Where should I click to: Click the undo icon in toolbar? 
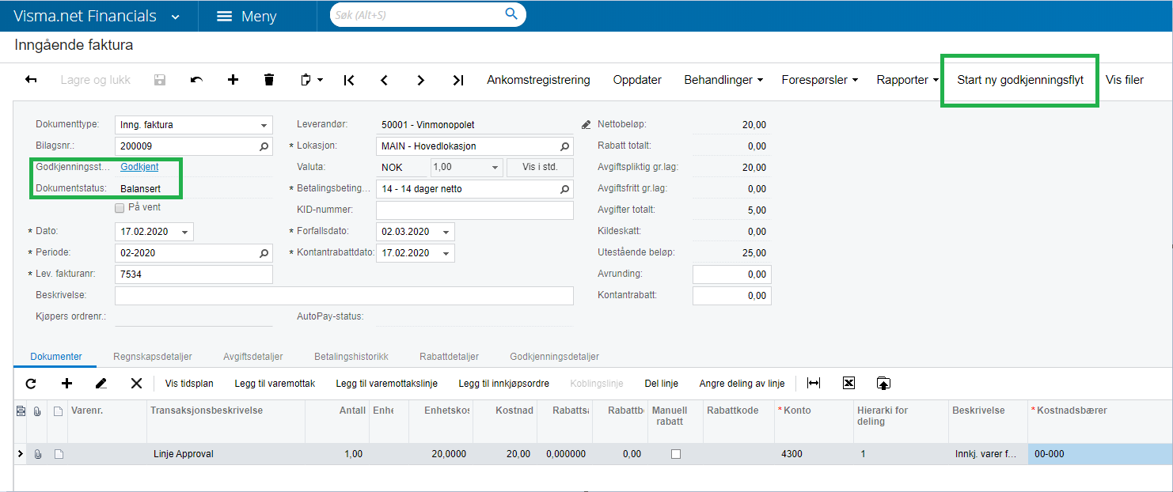tap(196, 80)
